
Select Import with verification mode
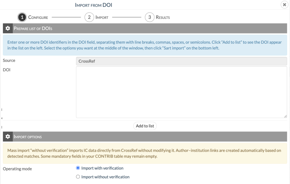[78, 168]
